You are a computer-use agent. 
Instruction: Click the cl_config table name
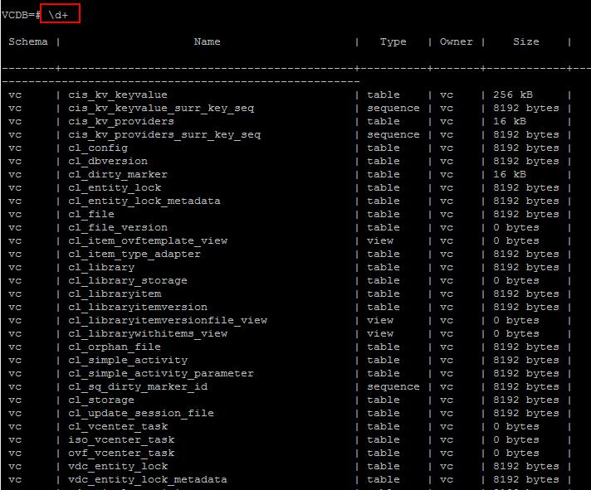tap(98, 148)
